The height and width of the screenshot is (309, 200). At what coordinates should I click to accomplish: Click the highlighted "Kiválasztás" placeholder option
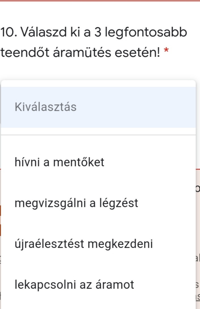[45, 107]
